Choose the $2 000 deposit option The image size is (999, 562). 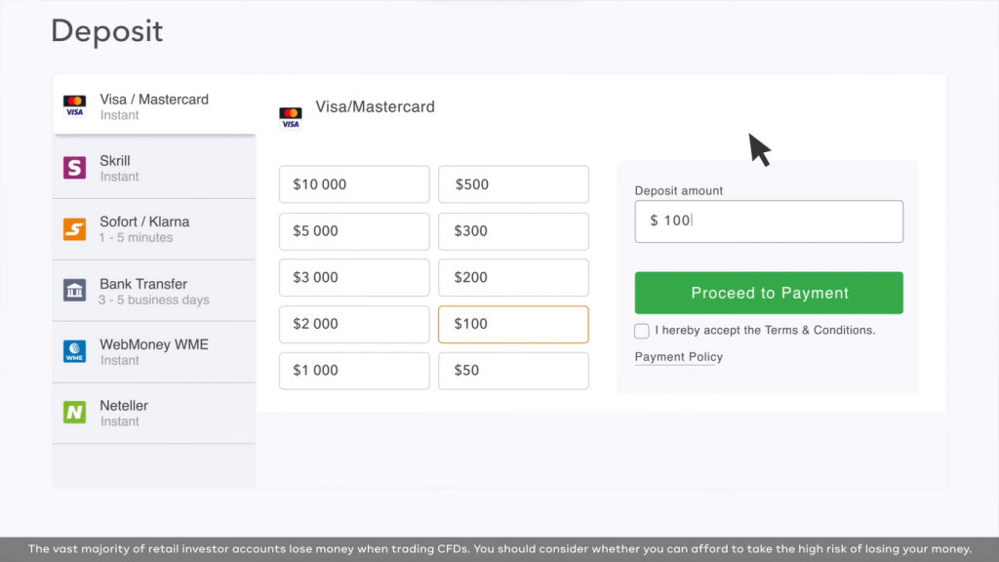pos(354,324)
